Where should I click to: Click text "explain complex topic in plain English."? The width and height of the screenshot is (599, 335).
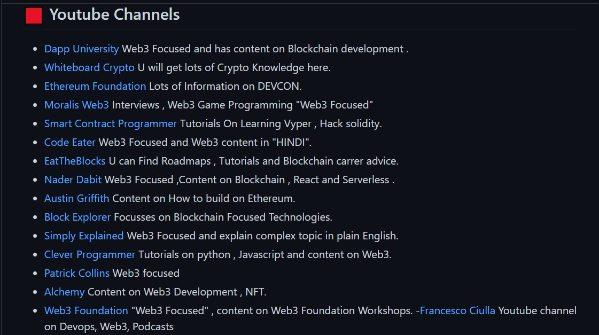(x=309, y=236)
